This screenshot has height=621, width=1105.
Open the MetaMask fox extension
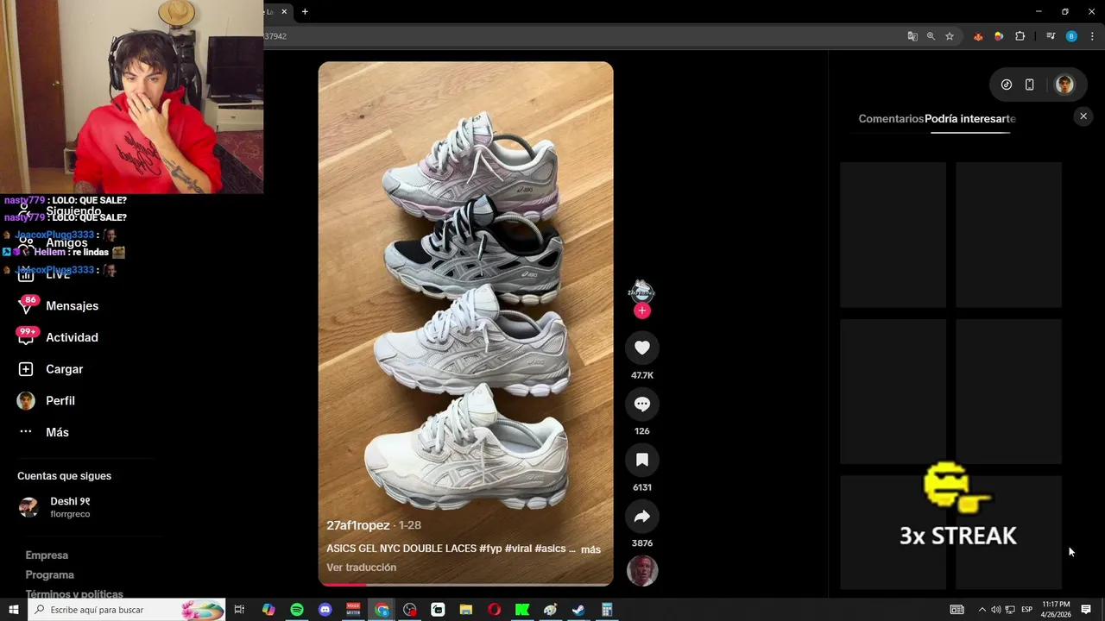978,36
